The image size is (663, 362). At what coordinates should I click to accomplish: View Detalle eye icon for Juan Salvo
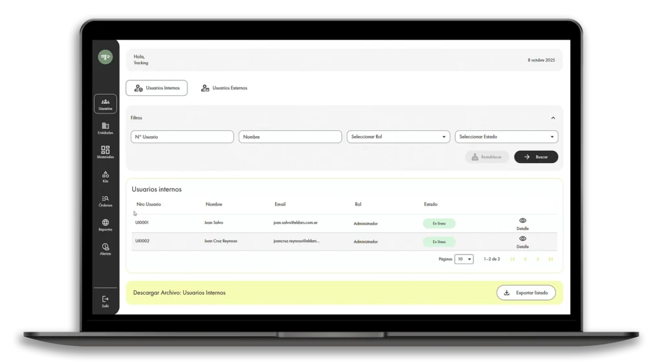point(523,221)
